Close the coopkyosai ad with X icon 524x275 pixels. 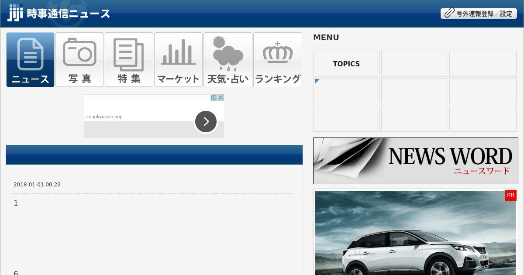pyautogui.click(x=221, y=98)
